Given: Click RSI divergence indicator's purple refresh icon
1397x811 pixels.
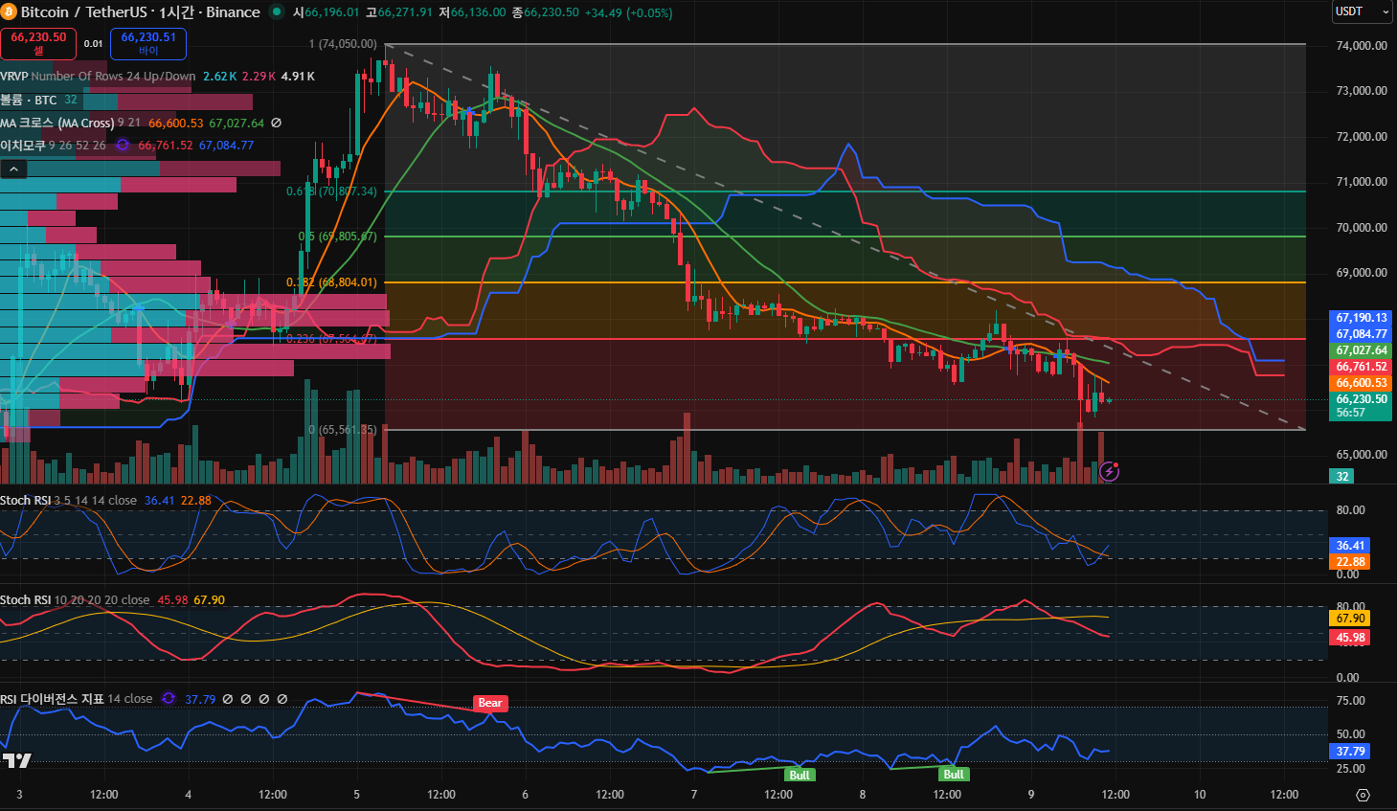Looking at the screenshot, I should pyautogui.click(x=169, y=699).
